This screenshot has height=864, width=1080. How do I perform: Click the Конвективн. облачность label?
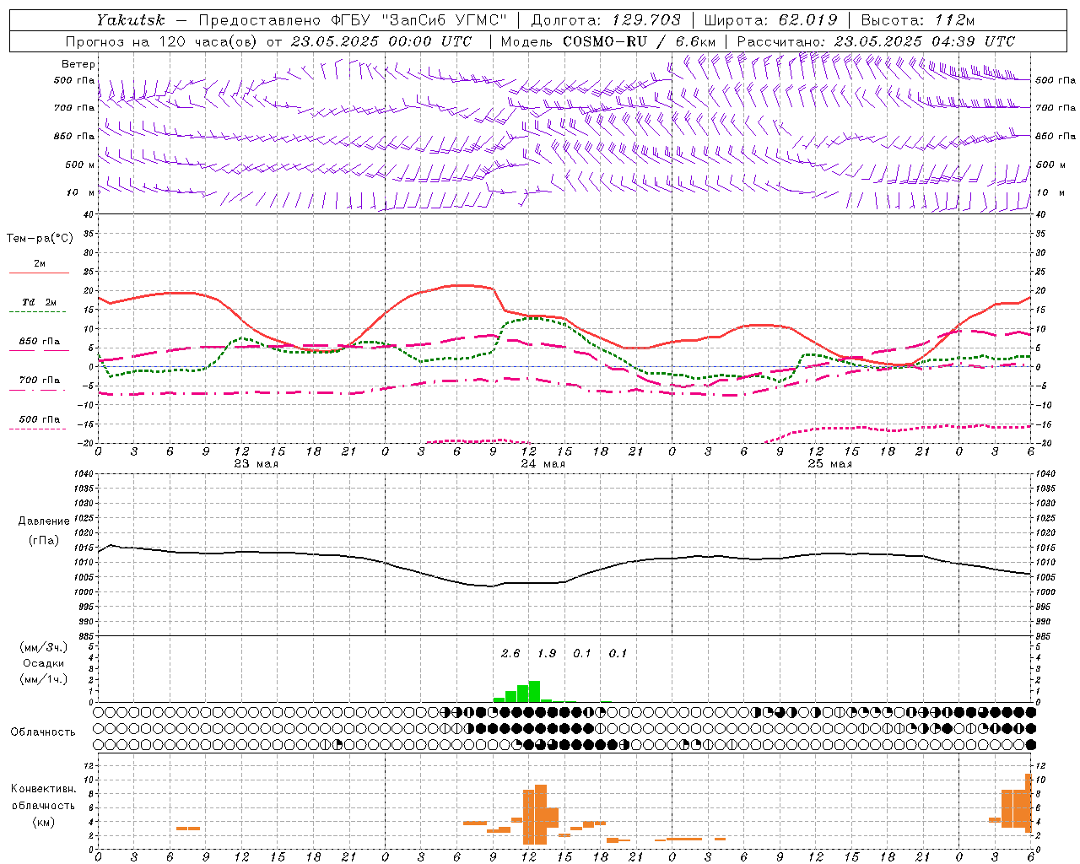(43, 796)
